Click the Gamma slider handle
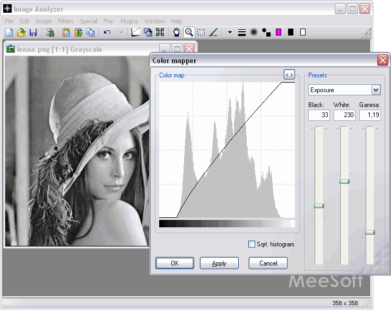This screenshot has width=391, height=310. [x=370, y=232]
